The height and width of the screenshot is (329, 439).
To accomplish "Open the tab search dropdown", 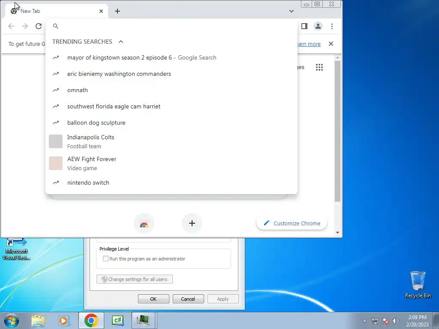I will [292, 11].
